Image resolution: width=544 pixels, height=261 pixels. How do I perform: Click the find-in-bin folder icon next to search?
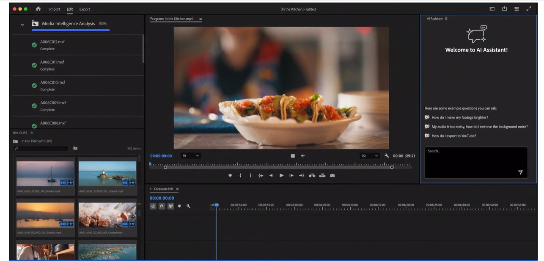coord(75,148)
